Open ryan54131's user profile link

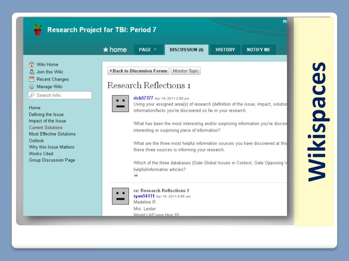point(144,196)
